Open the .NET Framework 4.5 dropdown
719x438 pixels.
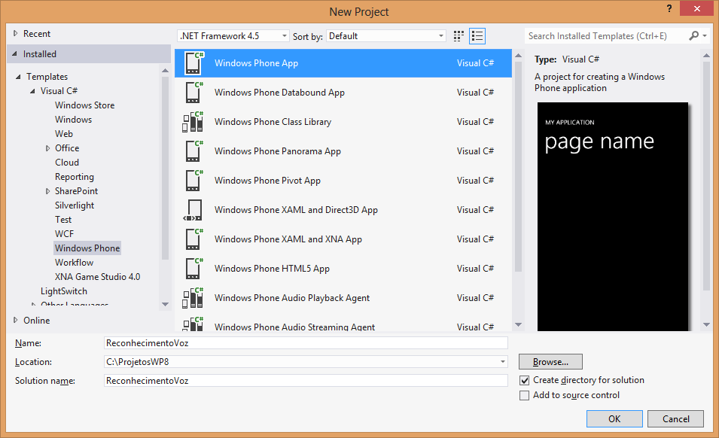[x=233, y=35]
